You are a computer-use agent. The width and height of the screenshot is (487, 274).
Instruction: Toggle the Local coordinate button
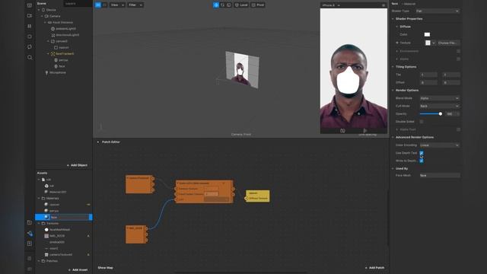[241, 5]
